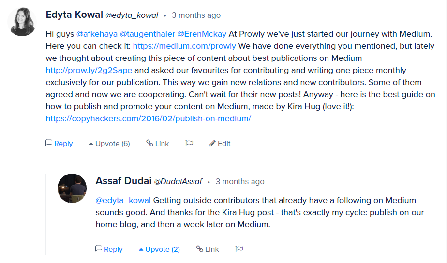
Task: Open the copyhackers.com publish-on-medium link
Action: tap(149, 118)
